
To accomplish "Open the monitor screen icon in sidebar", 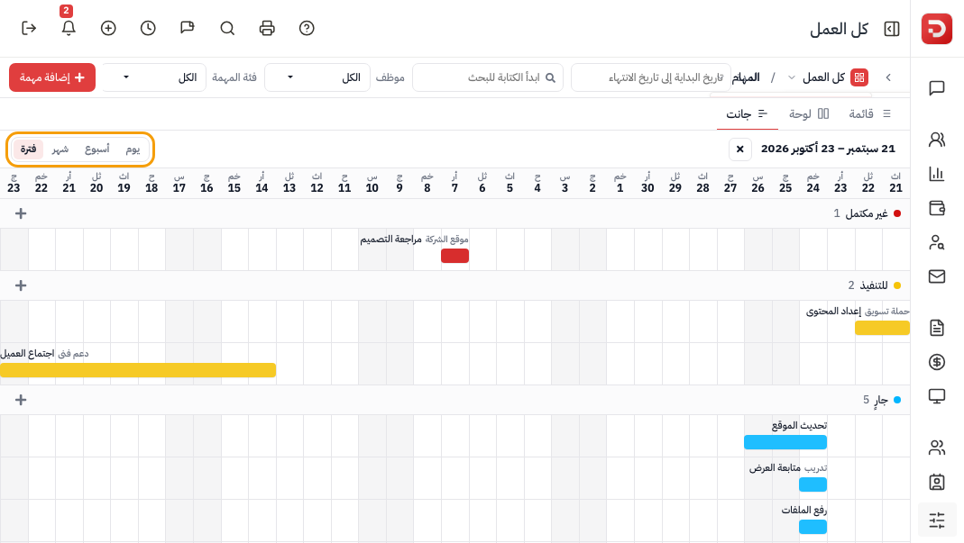I will 936,396.
